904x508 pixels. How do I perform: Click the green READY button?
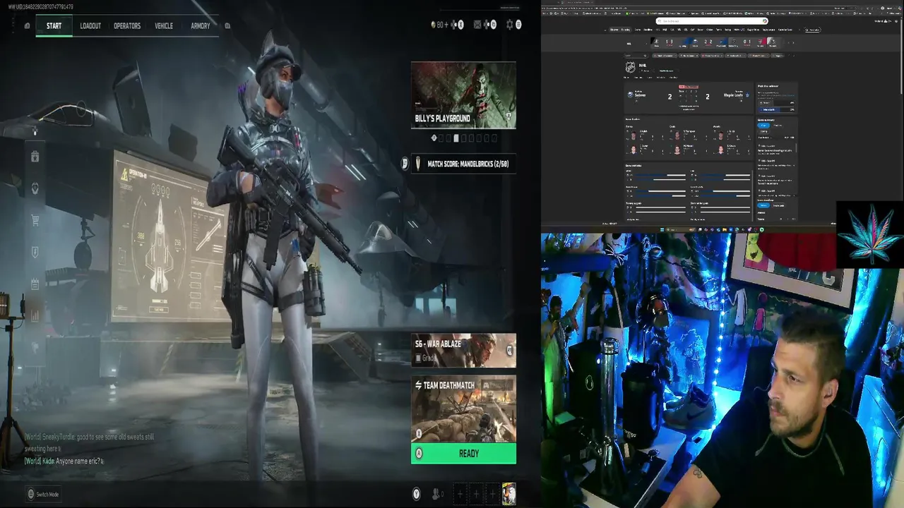click(x=463, y=454)
